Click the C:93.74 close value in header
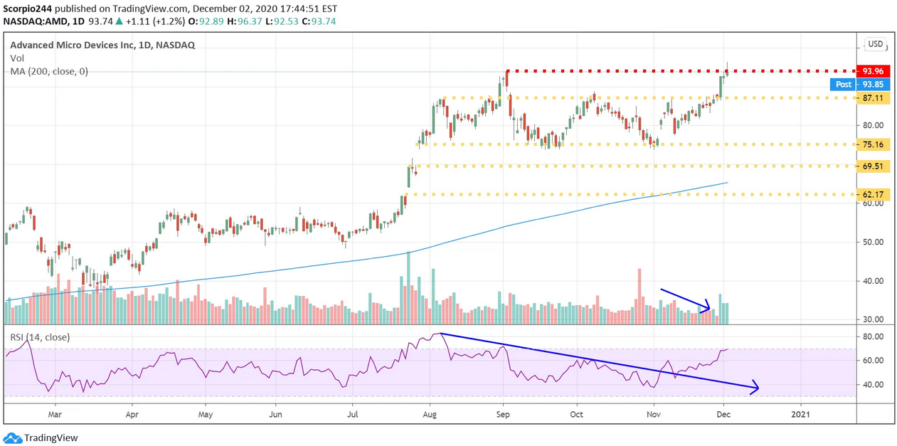The image size is (897, 446). coord(320,21)
